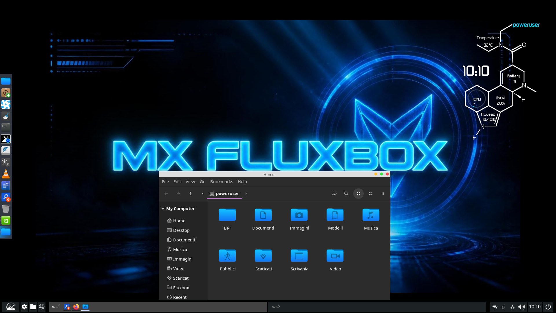Toggle the location entry path button
The width and height of the screenshot is (556, 313).
coord(334,194)
